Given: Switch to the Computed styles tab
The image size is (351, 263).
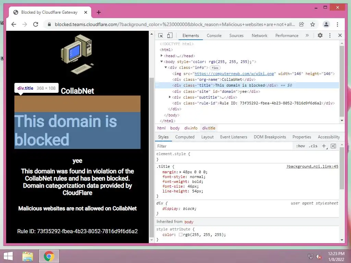Looking at the screenshot, I should coord(185,137).
